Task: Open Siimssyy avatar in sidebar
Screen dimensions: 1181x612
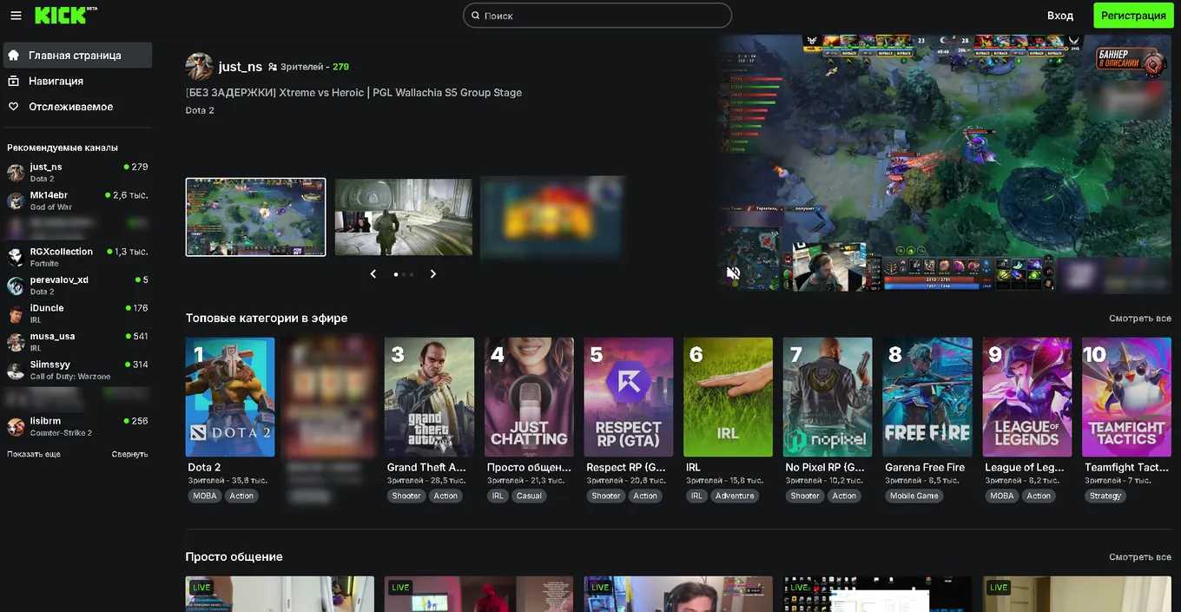Action: (x=16, y=370)
